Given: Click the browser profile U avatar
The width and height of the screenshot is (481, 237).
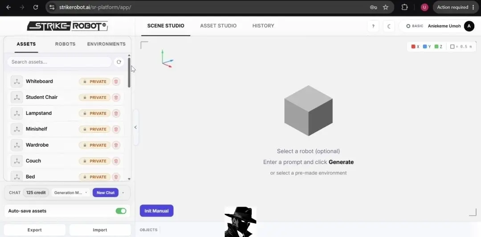Looking at the screenshot, I should [x=424, y=8].
